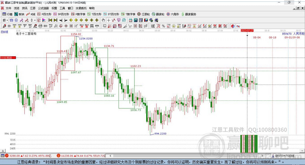Click the 收859470日线 status text
The width and height of the screenshot is (305, 165).
(285, 156)
